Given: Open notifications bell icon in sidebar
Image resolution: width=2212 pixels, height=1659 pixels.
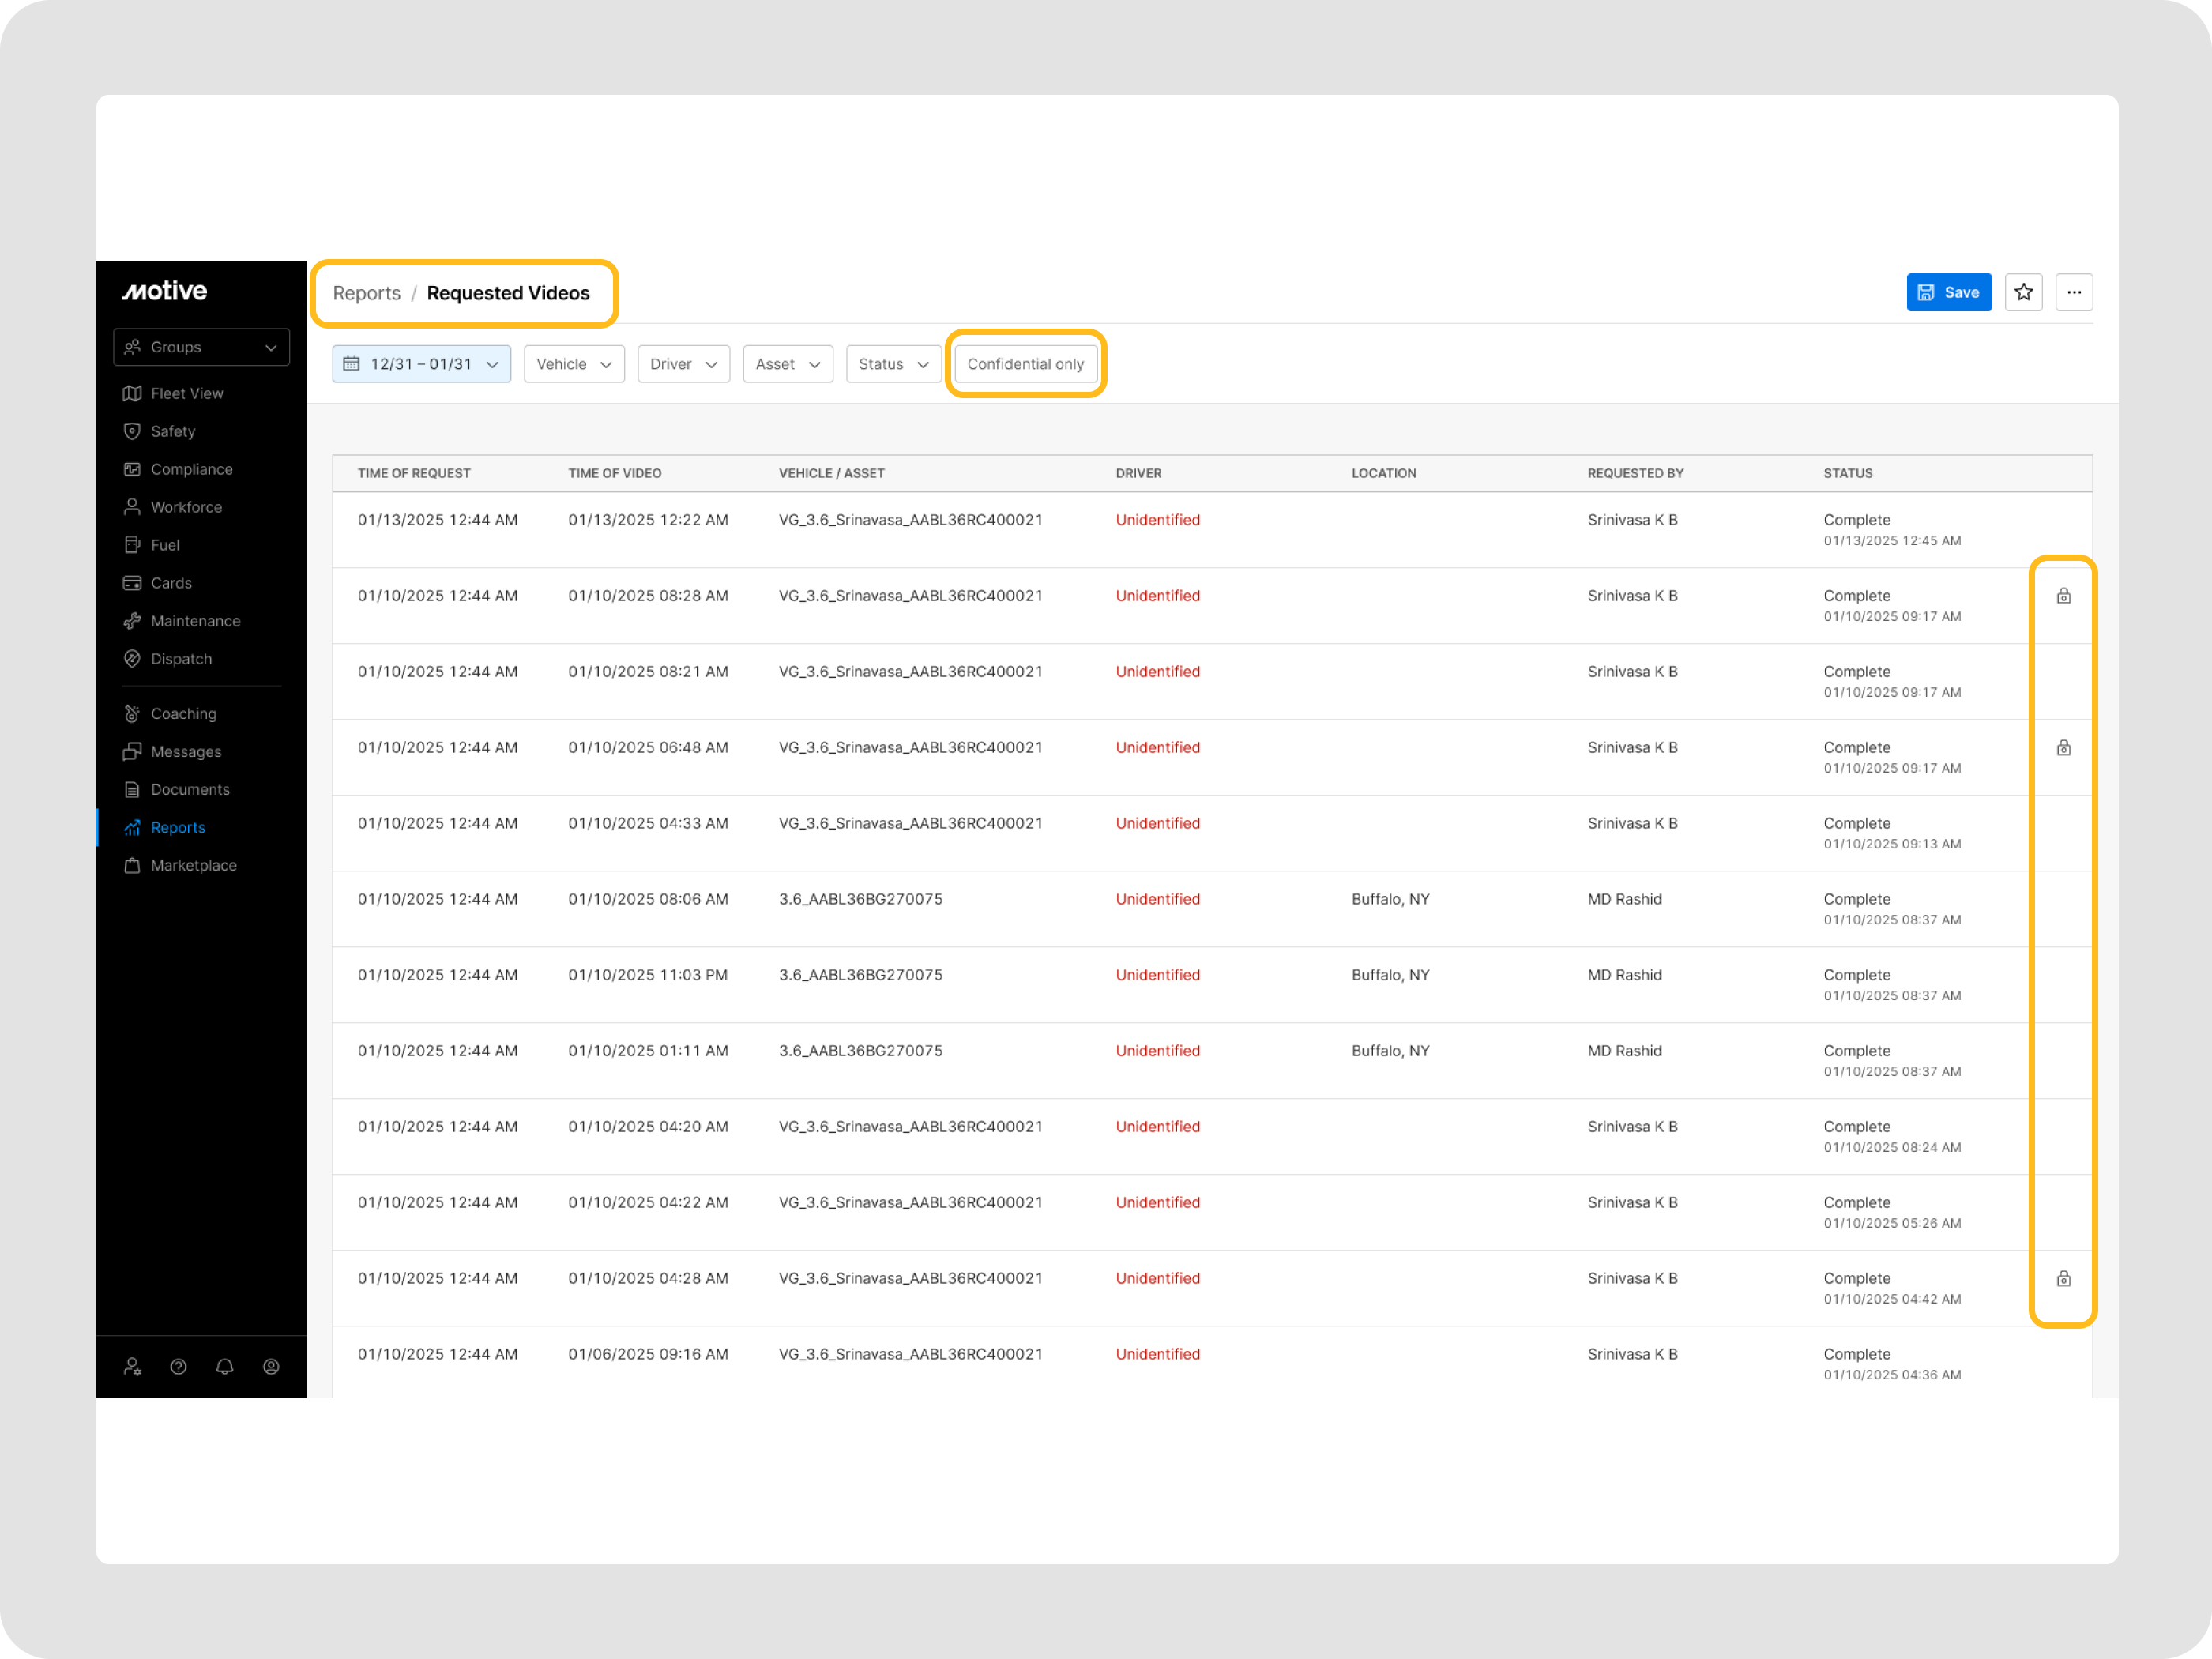Looking at the screenshot, I should tap(224, 1366).
